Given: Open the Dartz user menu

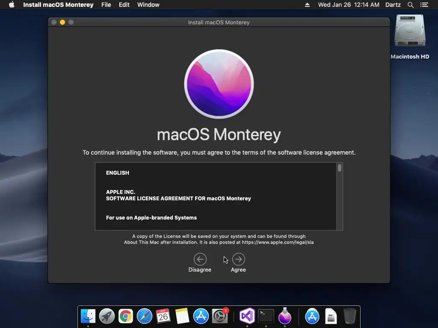Looking at the screenshot, I should tap(393, 5).
